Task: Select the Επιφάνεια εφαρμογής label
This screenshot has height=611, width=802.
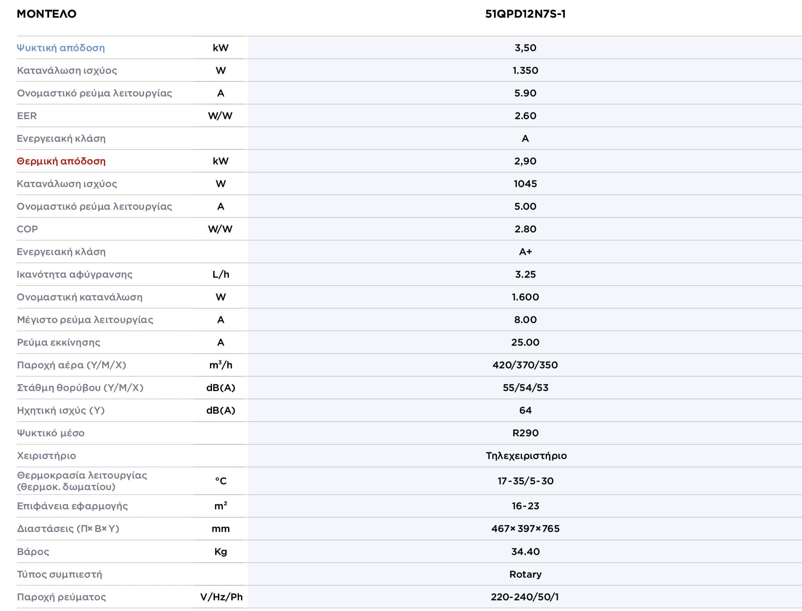Action: [x=72, y=506]
